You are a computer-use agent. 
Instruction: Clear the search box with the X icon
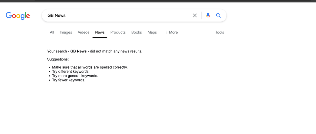195,15
